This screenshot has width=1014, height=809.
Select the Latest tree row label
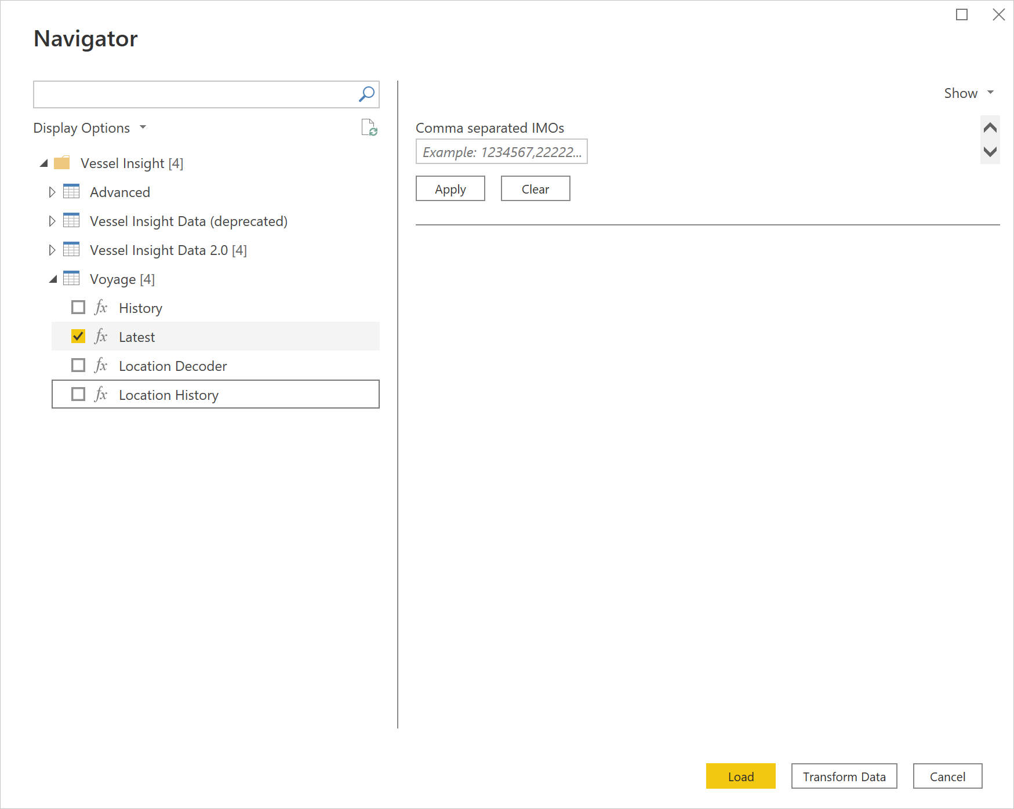[137, 337]
